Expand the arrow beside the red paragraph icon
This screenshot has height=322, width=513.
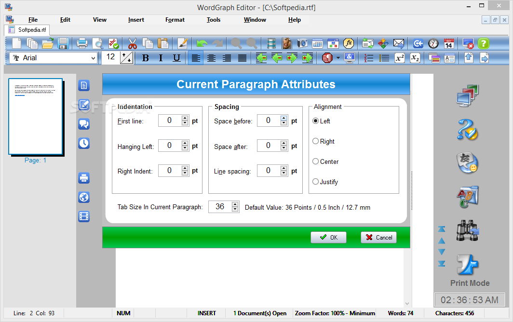point(338,58)
